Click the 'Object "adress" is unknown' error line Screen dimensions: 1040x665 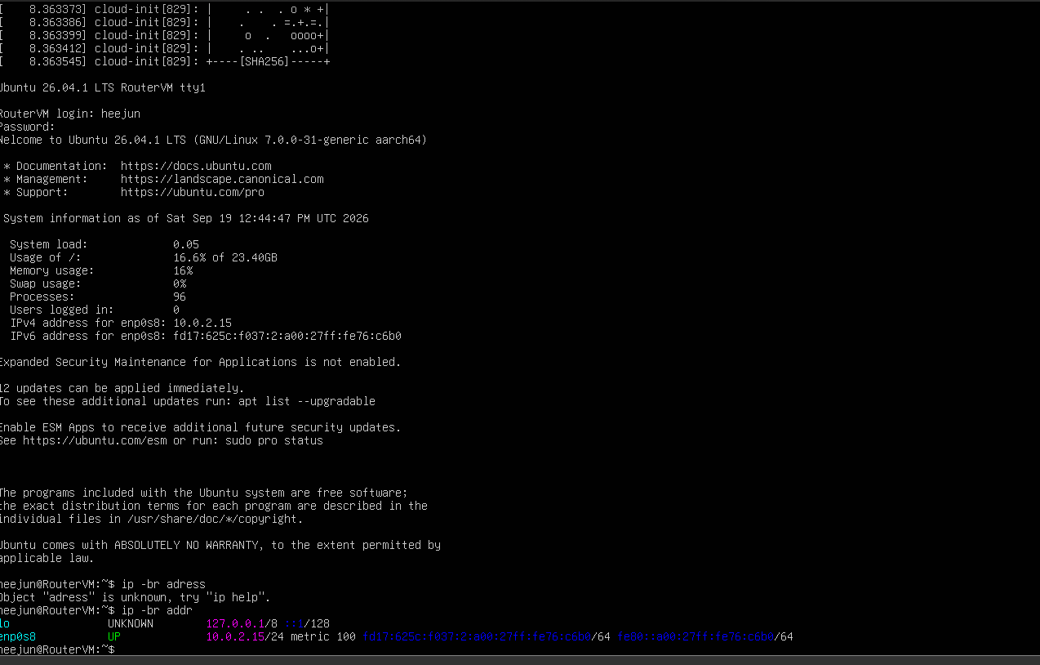click(x=135, y=597)
